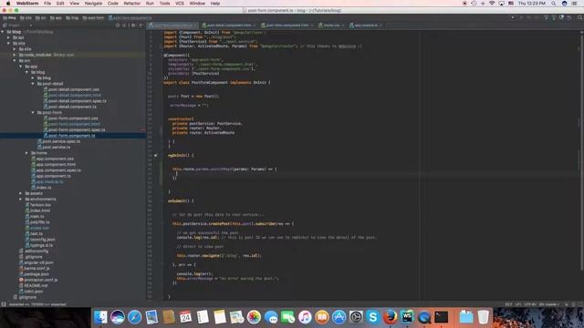584x328 pixels.
Task: Click ngOnInit gutter implement icon
Action: click(x=156, y=155)
